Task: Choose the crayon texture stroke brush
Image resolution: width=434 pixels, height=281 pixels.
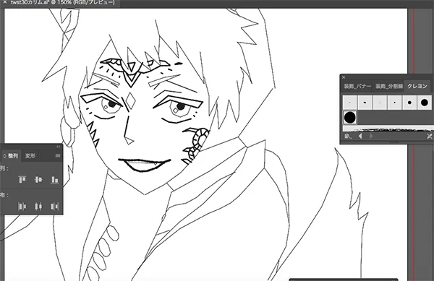Action: (388, 129)
